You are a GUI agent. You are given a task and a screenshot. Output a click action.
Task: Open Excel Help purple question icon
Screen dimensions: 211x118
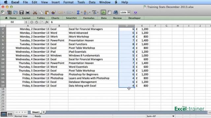click(136, 12)
